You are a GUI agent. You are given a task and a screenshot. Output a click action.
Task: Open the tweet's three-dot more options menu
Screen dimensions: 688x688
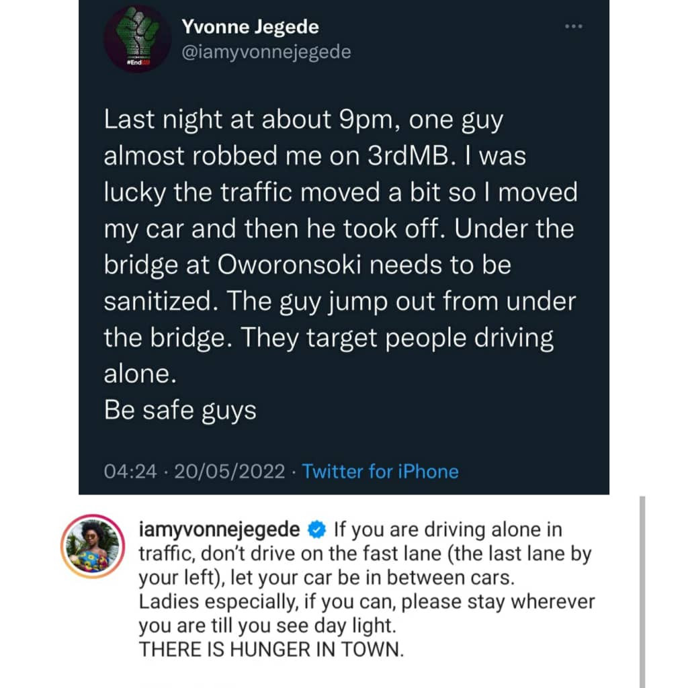click(572, 27)
